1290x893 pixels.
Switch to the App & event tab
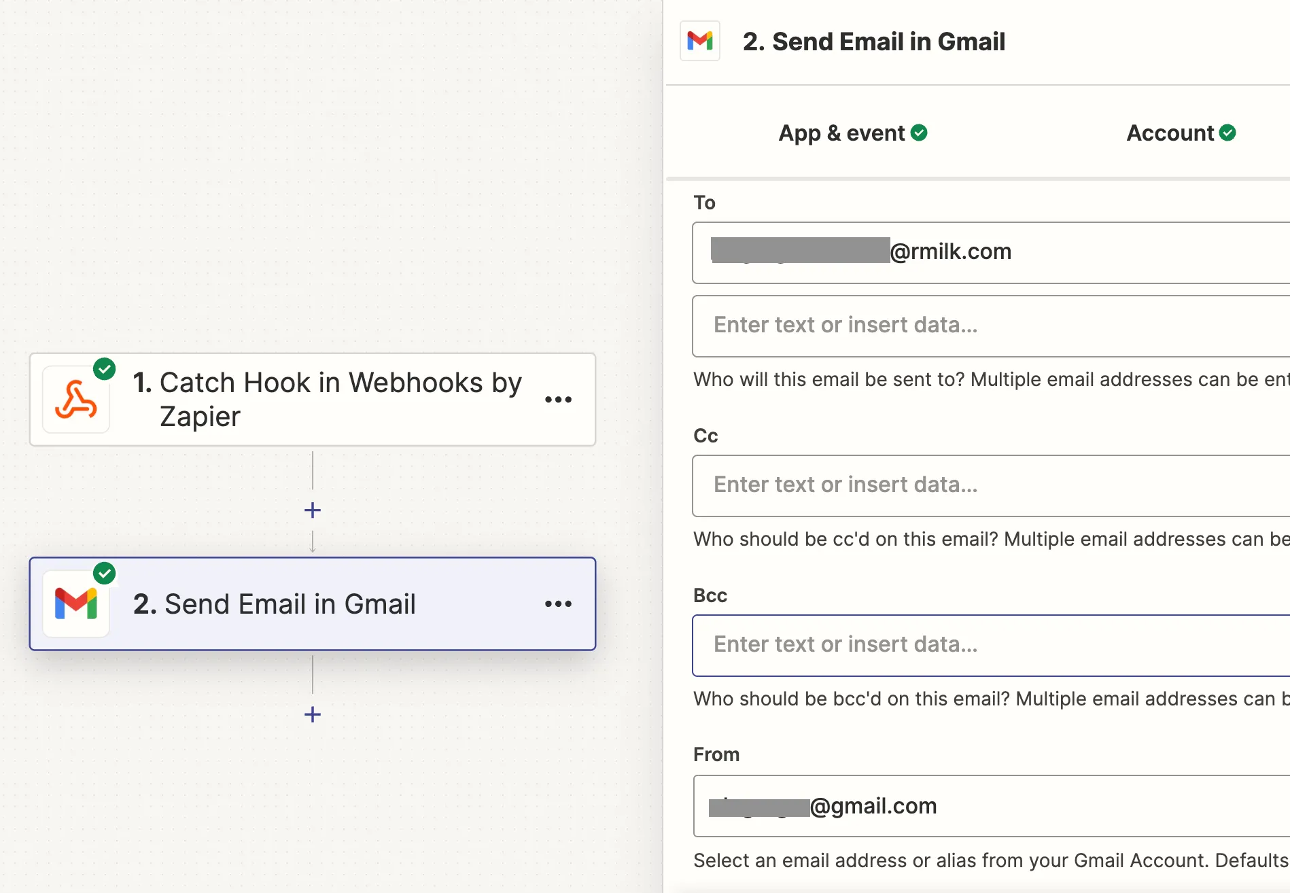coord(853,133)
